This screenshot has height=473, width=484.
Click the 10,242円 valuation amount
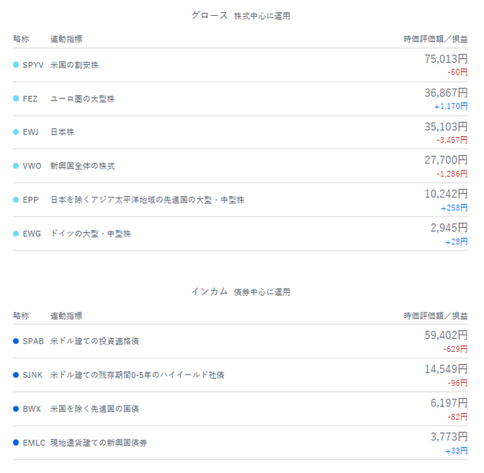[446, 194]
